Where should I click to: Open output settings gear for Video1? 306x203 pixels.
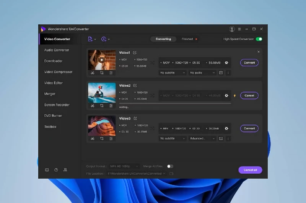point(226,63)
